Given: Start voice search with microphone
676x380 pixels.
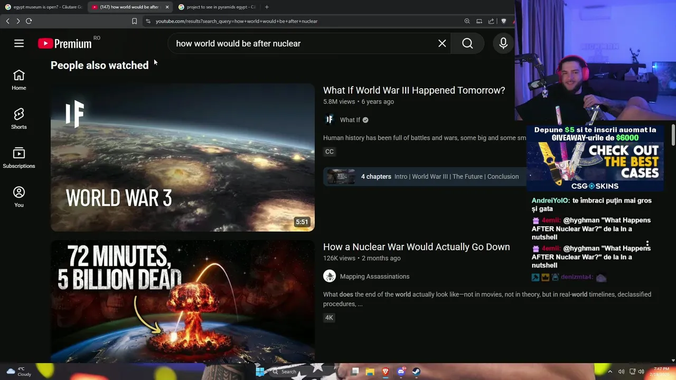Looking at the screenshot, I should (x=503, y=43).
